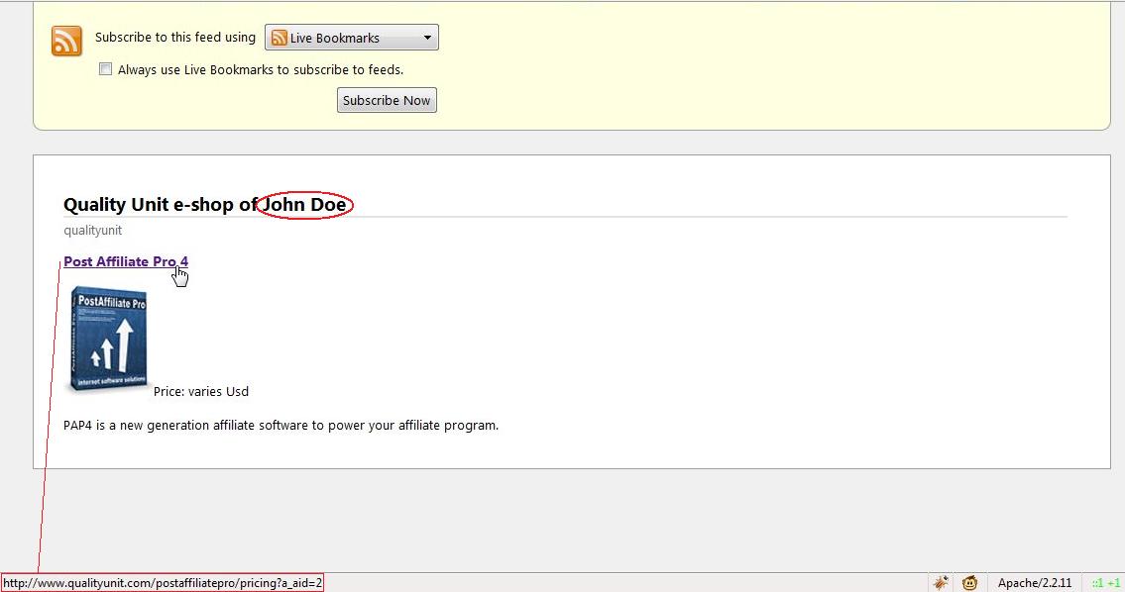Click the Subscribe Now button
Image resolution: width=1125 pixels, height=592 pixels.
pyautogui.click(x=387, y=100)
